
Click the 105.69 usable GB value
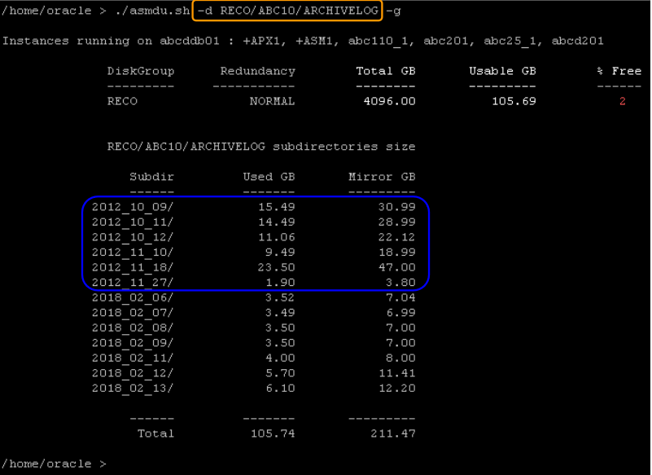(514, 101)
